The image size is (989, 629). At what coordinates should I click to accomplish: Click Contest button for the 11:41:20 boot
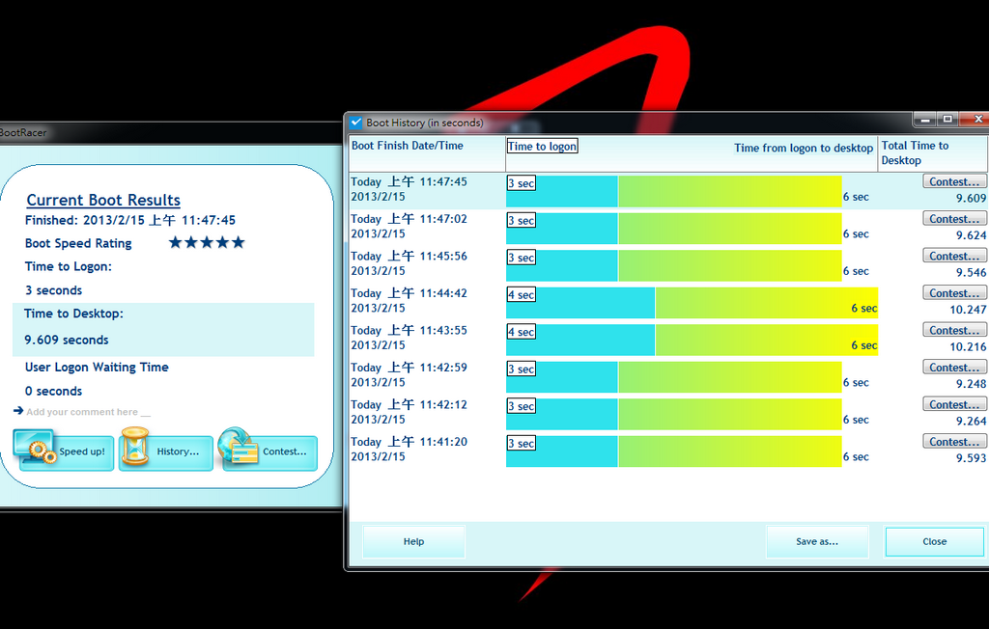tap(954, 442)
